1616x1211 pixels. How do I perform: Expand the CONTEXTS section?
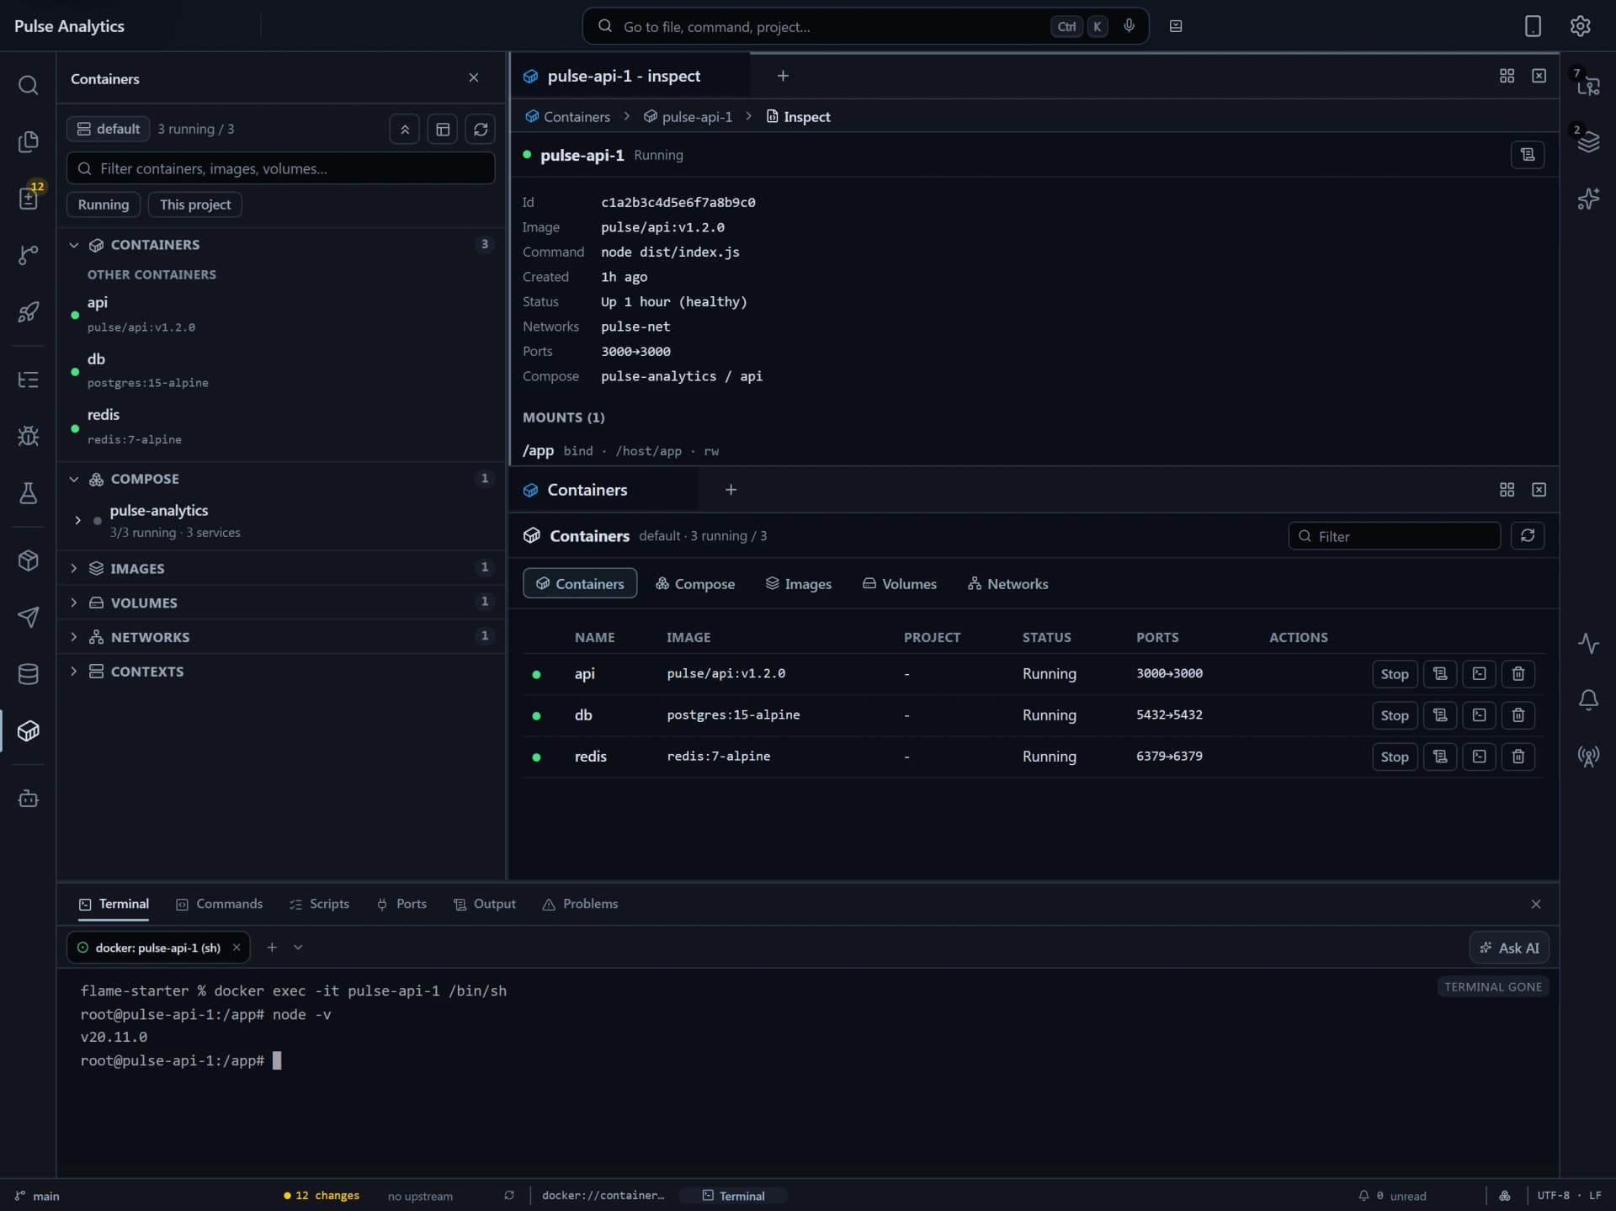(x=74, y=672)
